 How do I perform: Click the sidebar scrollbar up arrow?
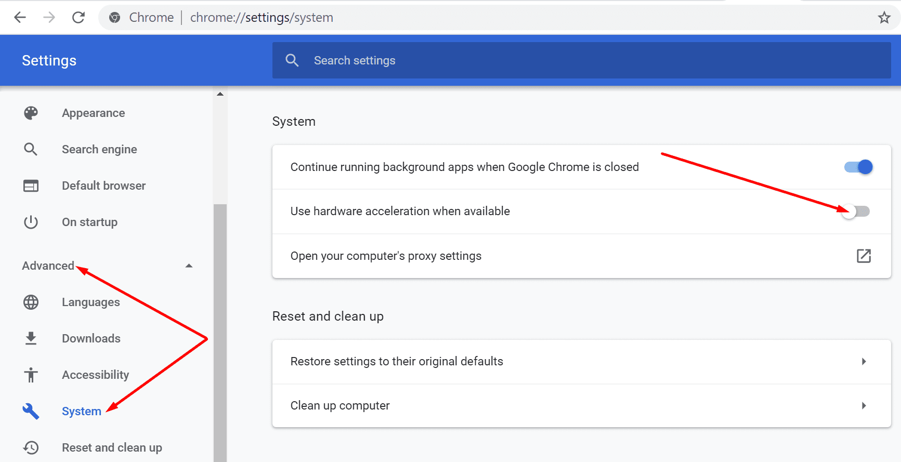[x=220, y=94]
